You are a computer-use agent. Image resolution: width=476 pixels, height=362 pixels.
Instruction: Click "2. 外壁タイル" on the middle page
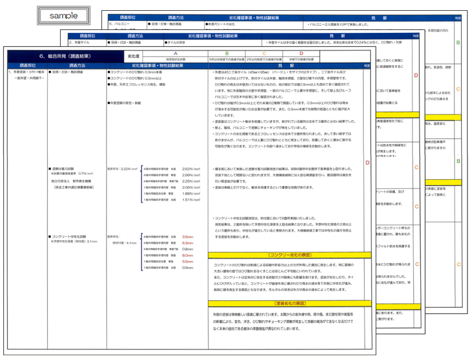pyautogui.click(x=79, y=42)
